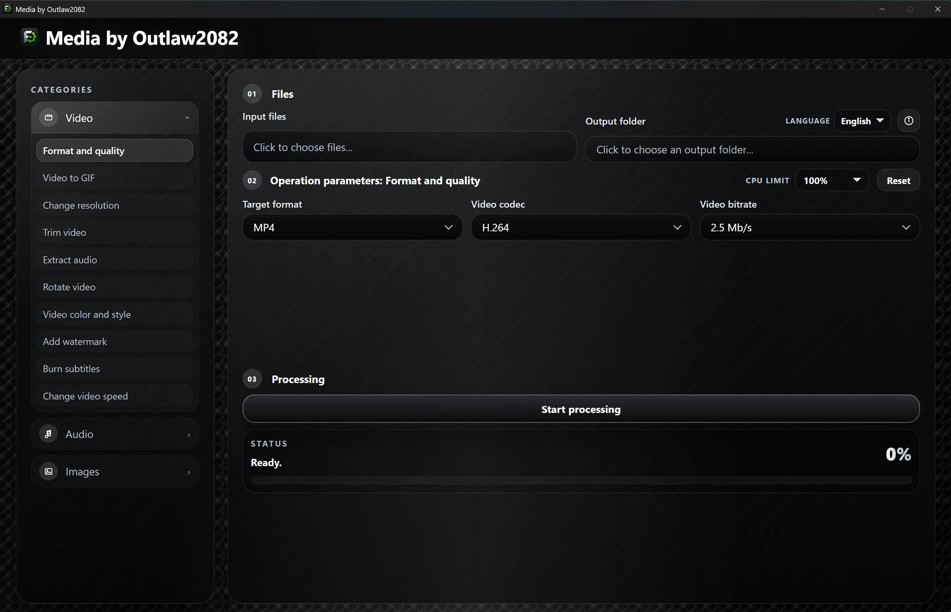
Task: Select Rotate video operation
Action: 114,287
